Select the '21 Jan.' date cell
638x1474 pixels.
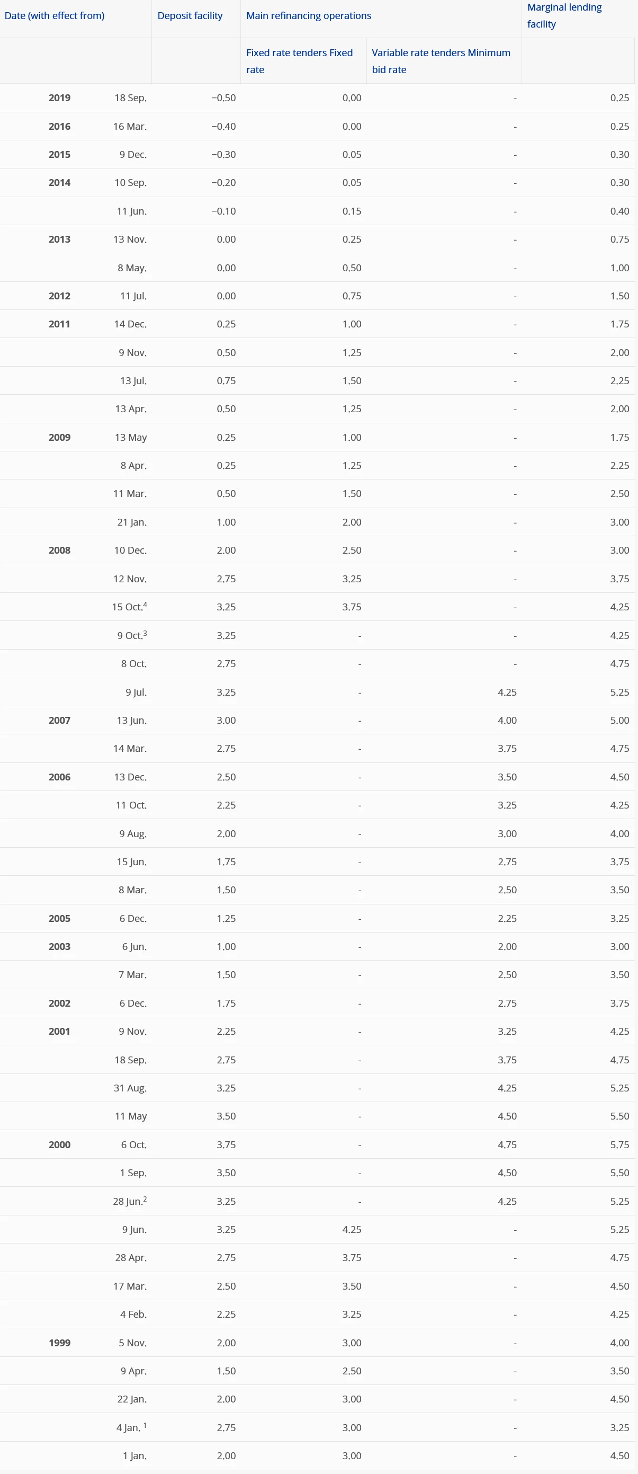pyautogui.click(x=131, y=522)
